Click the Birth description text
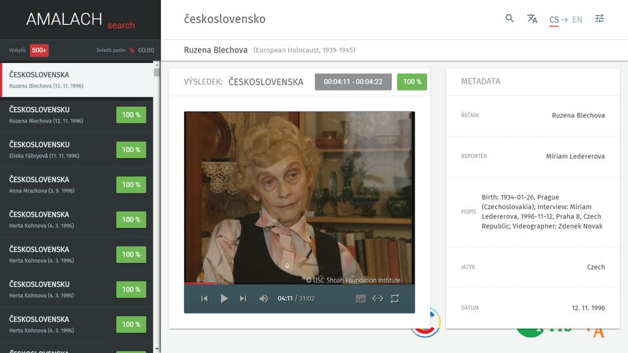 [x=542, y=211]
